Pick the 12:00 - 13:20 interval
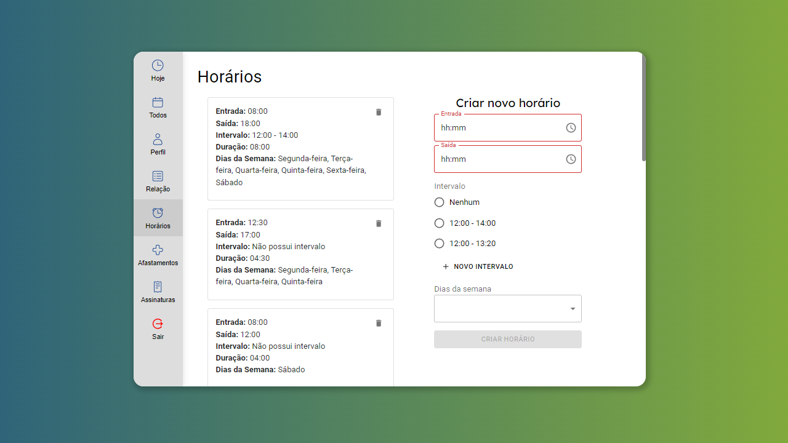Screen dimensions: 788x443 [x=440, y=244]
